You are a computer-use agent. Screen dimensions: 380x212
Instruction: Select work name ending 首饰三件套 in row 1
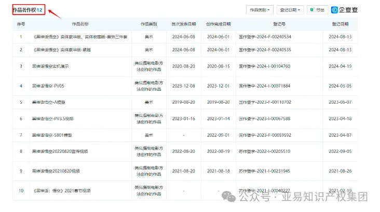pyautogui.click(x=80, y=37)
